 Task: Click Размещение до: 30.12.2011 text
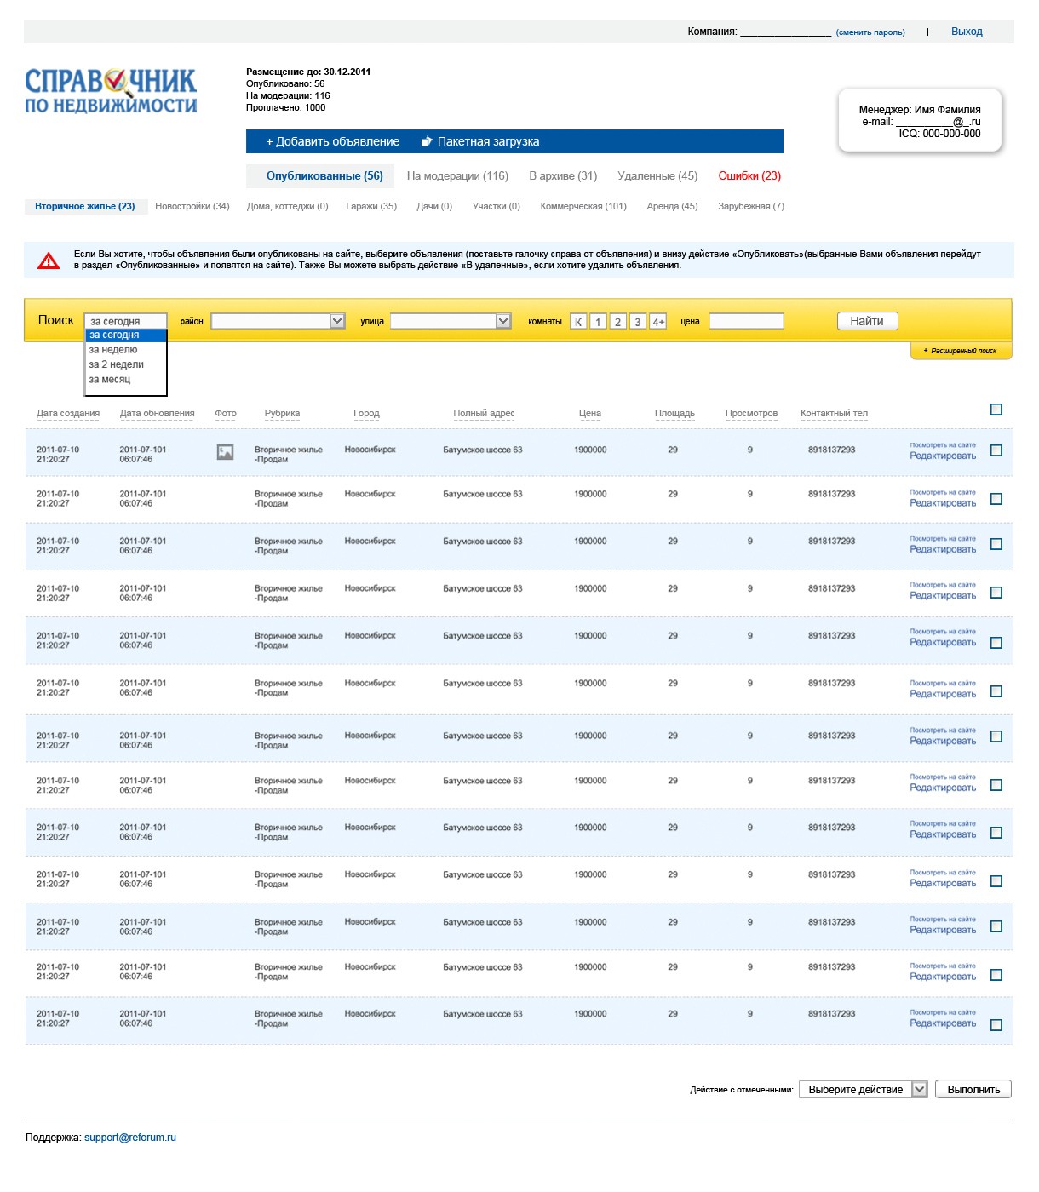pyautogui.click(x=308, y=72)
